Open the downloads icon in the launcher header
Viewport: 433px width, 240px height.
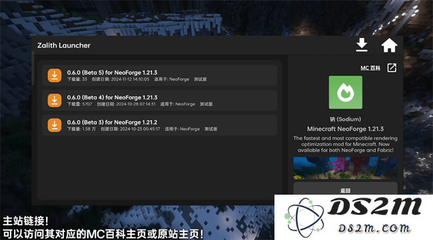tap(362, 45)
